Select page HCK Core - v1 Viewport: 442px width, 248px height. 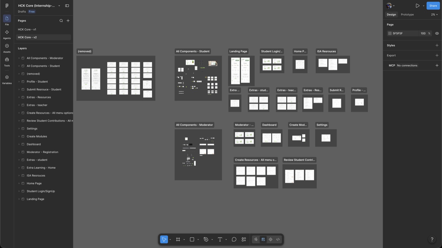43,29
